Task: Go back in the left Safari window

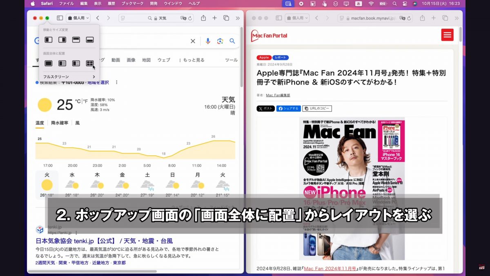Action: click(98, 18)
